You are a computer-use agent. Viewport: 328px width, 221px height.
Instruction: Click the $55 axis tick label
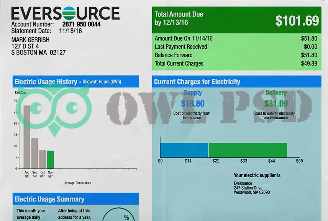point(299,161)
